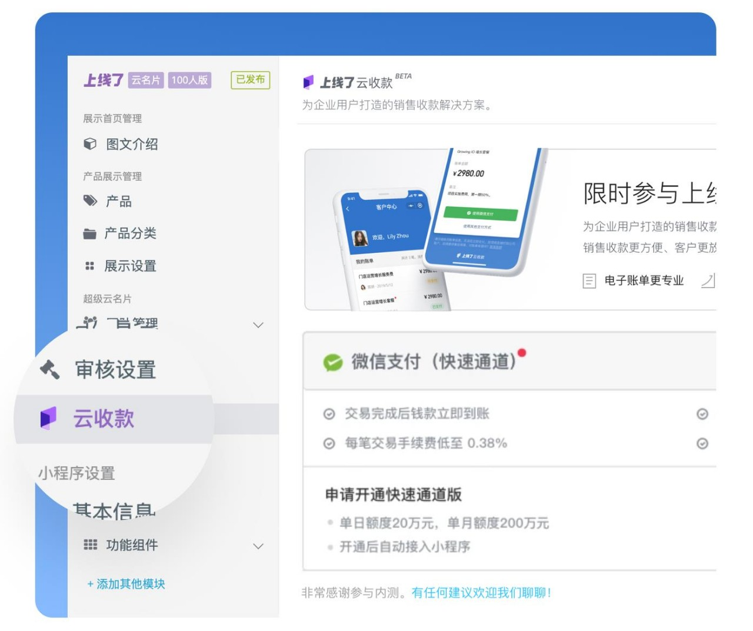Select the 审核设置 gavel icon
The image size is (753, 631).
click(51, 369)
